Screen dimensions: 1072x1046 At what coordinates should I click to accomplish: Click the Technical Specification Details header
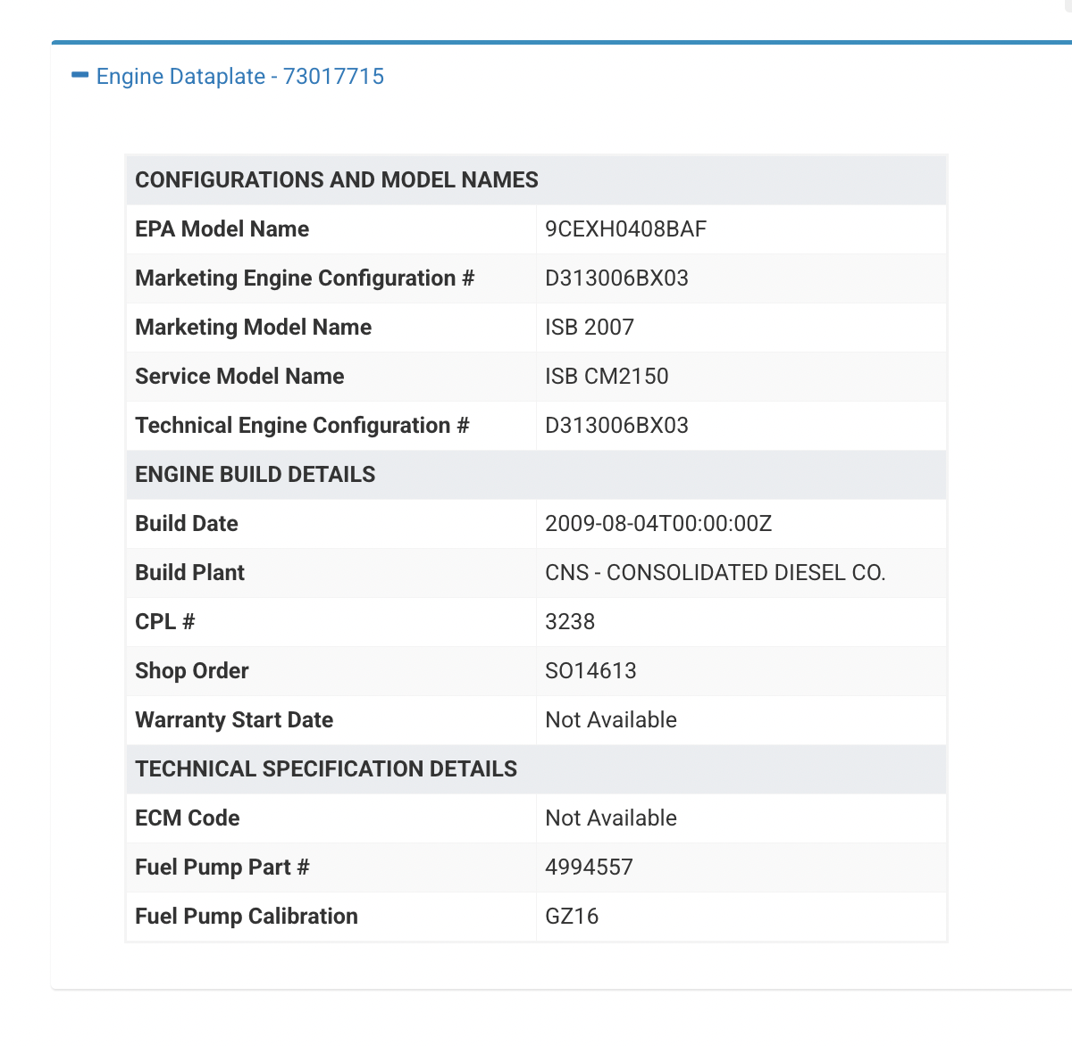326,769
